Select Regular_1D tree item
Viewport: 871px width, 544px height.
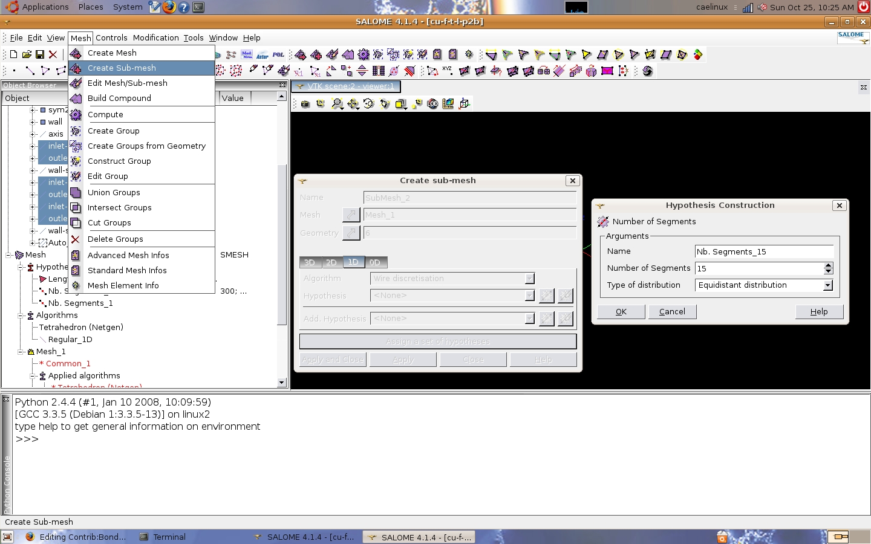pos(70,340)
